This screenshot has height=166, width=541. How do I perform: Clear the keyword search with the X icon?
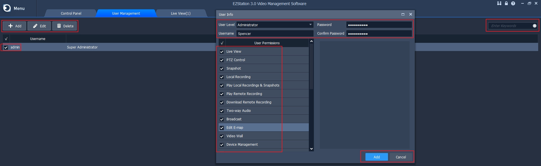point(534,26)
